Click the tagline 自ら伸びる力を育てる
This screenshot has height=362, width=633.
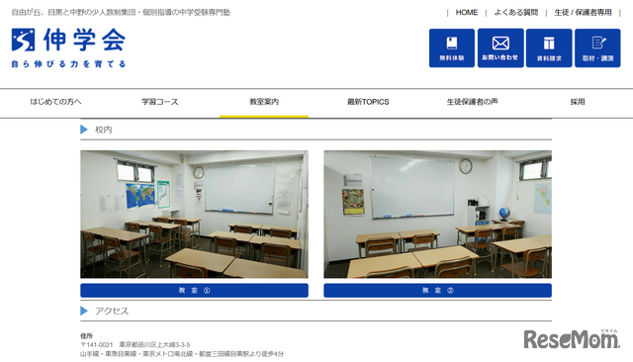[x=68, y=63]
